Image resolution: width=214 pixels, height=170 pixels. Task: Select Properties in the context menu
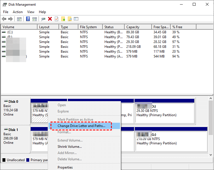(65, 167)
